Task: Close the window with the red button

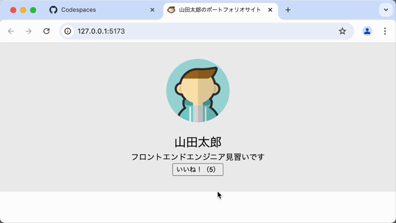Action: (13, 10)
